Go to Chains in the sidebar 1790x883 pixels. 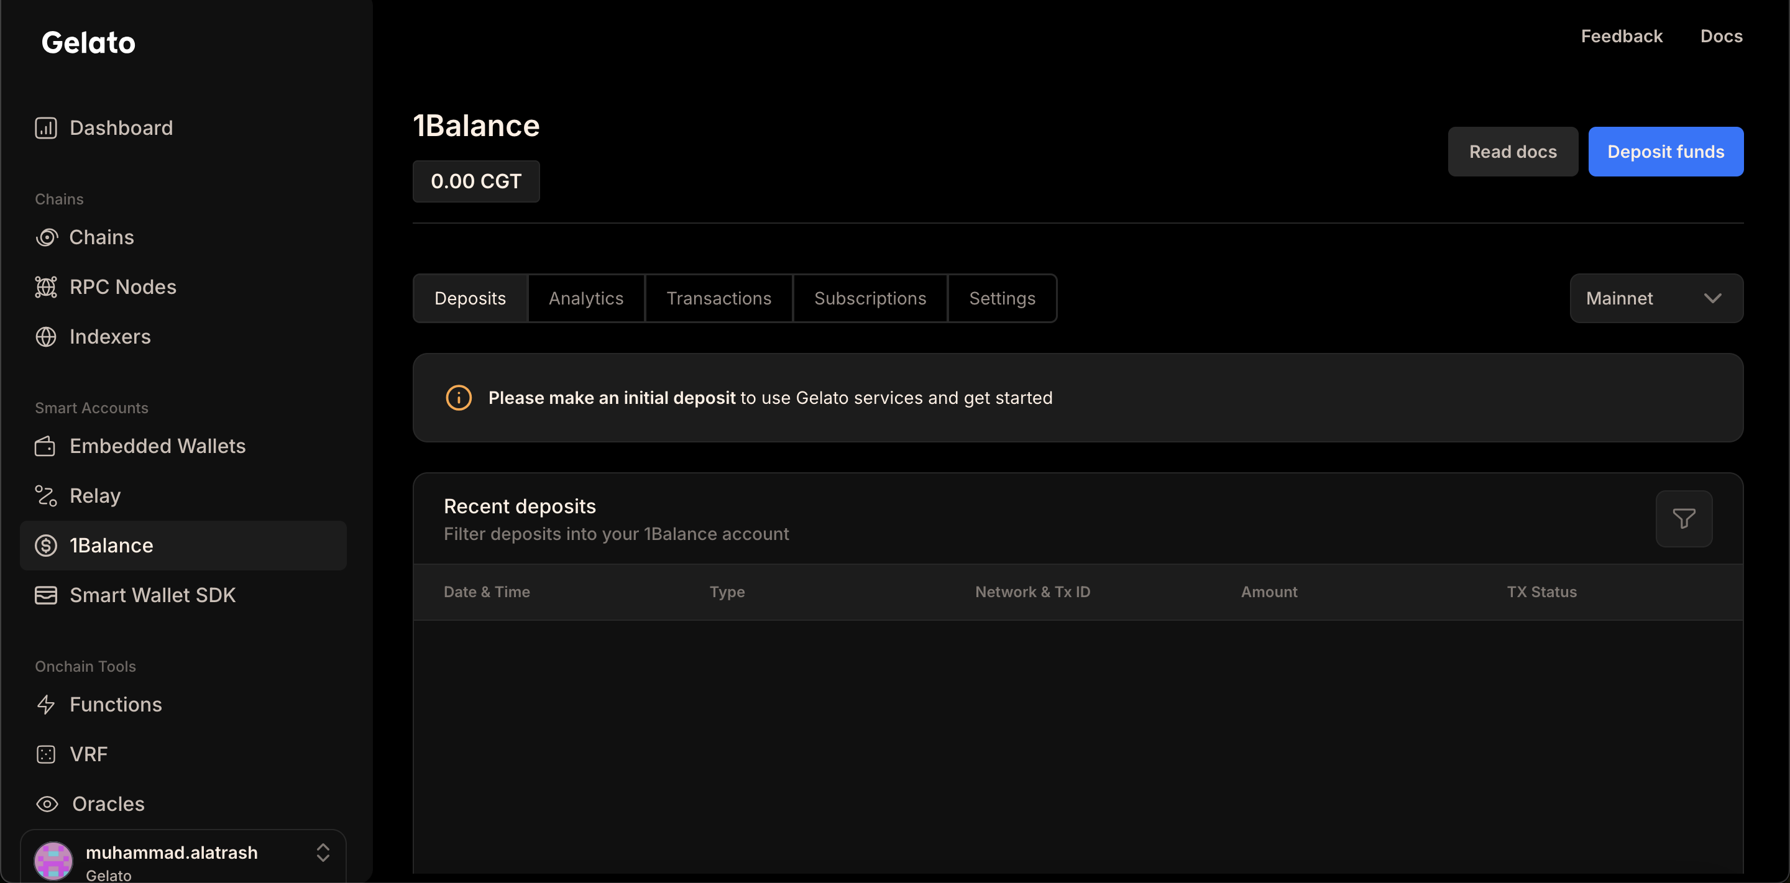point(183,237)
